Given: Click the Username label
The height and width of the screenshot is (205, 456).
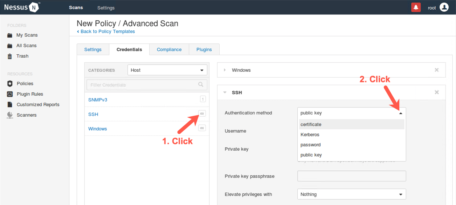Looking at the screenshot, I should click(235, 131).
